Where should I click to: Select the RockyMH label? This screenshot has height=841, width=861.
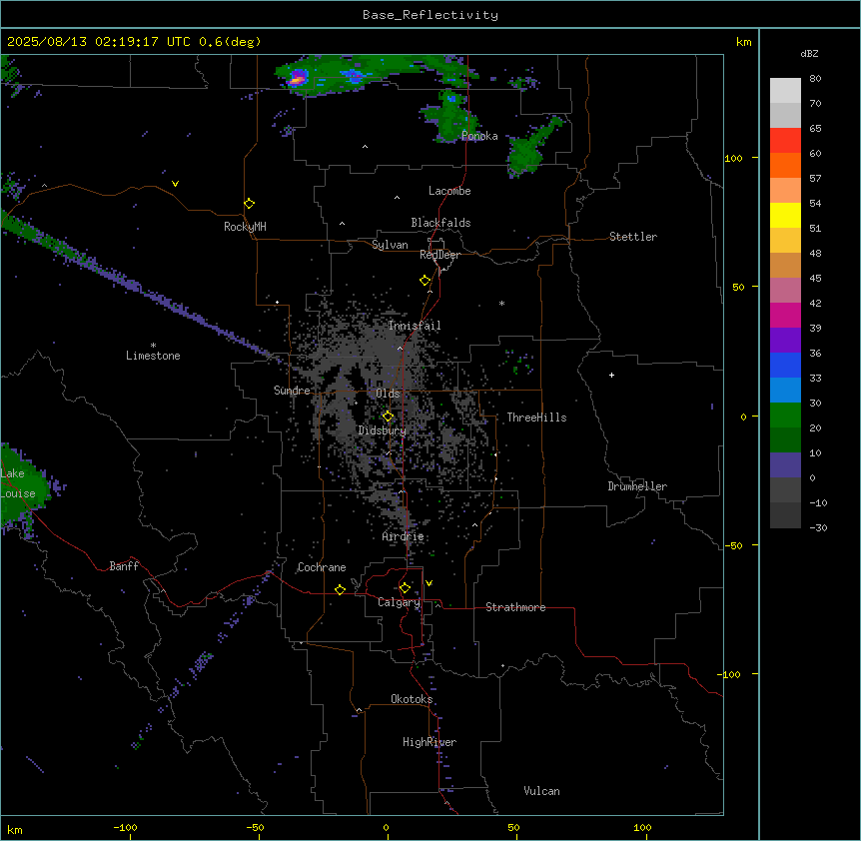tap(245, 227)
